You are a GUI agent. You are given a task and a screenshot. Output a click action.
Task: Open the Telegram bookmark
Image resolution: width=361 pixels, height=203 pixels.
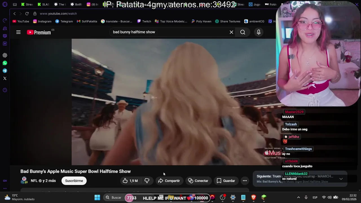click(64, 21)
